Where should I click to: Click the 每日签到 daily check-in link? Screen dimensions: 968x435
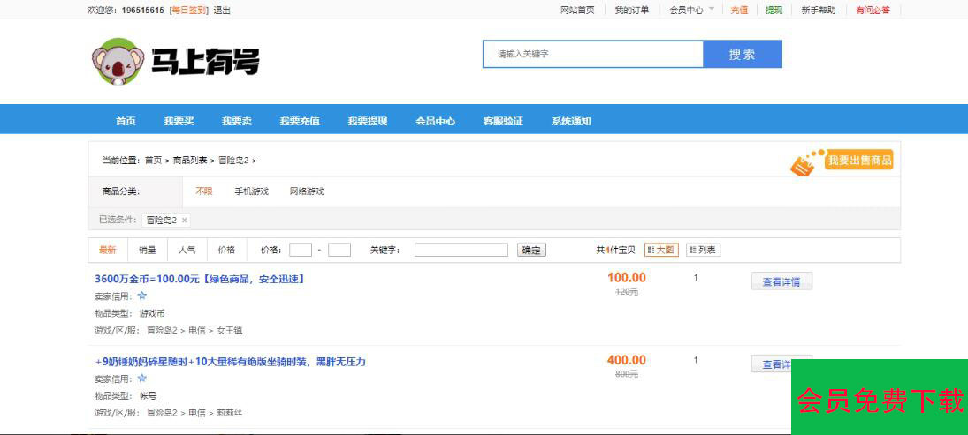(x=188, y=11)
